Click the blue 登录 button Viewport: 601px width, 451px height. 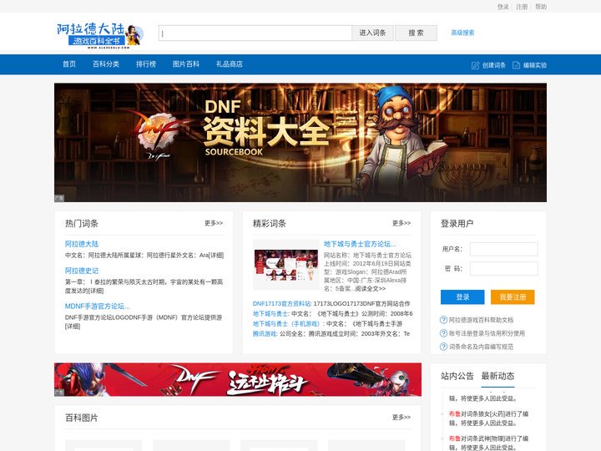click(462, 297)
